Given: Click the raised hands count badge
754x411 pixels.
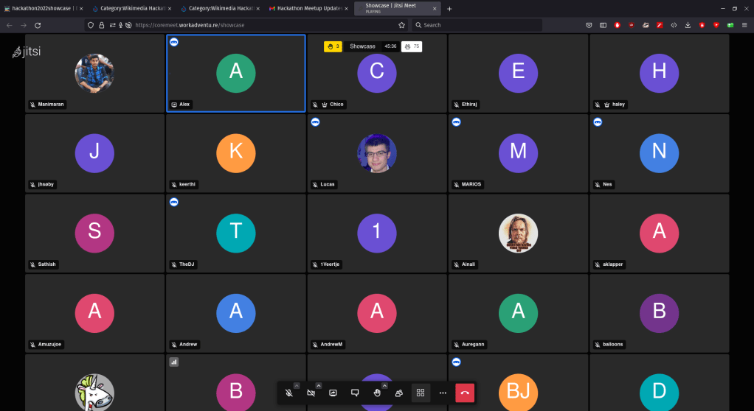Looking at the screenshot, I should click(x=333, y=46).
